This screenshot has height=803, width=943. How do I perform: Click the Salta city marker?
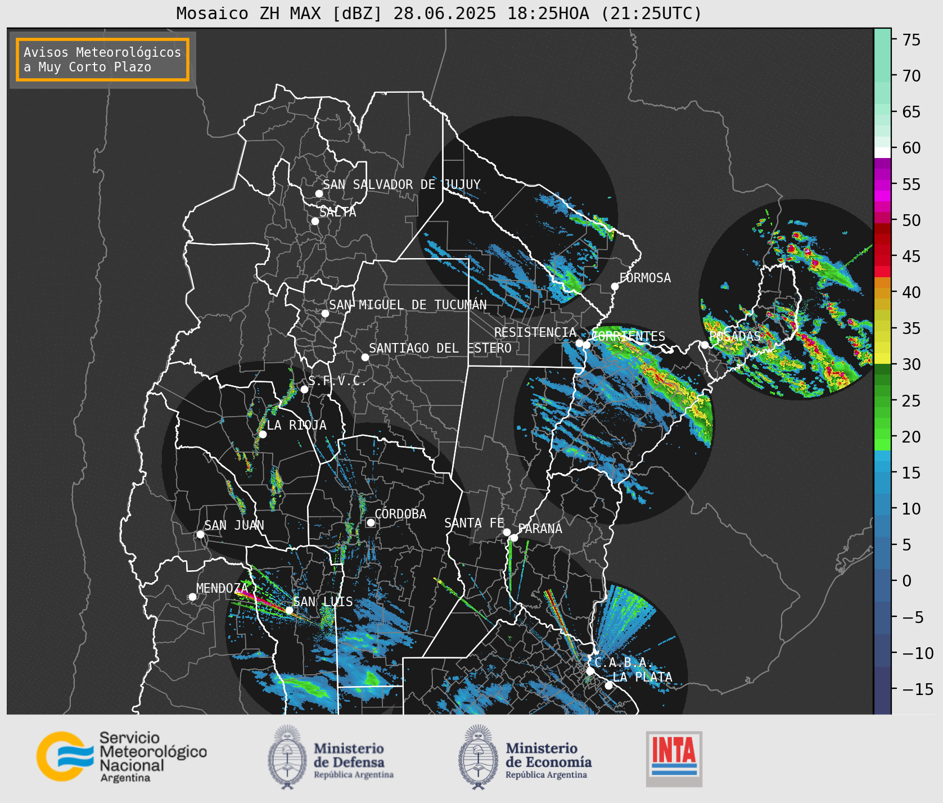coord(315,221)
